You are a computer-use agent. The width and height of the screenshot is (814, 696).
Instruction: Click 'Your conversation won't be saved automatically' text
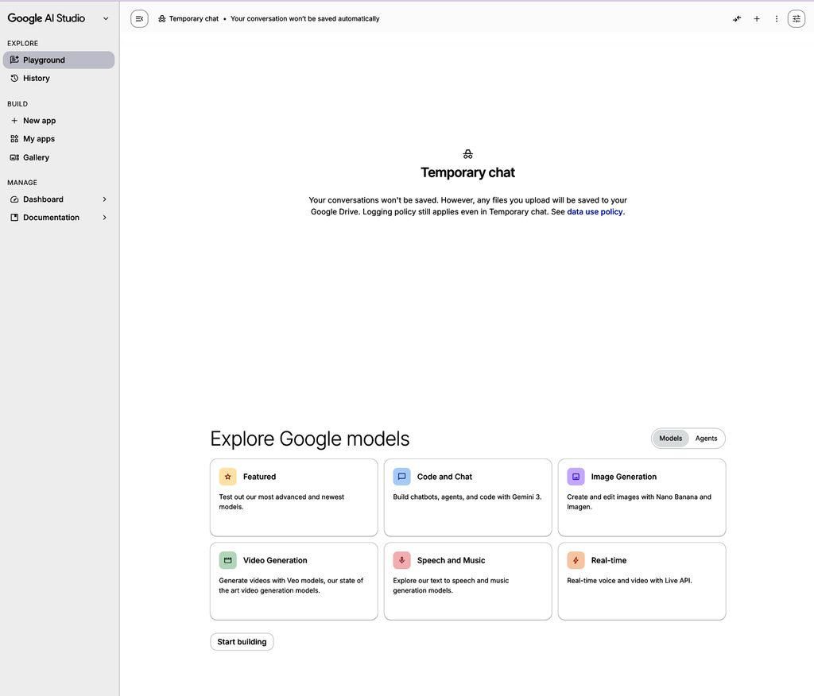304,19
